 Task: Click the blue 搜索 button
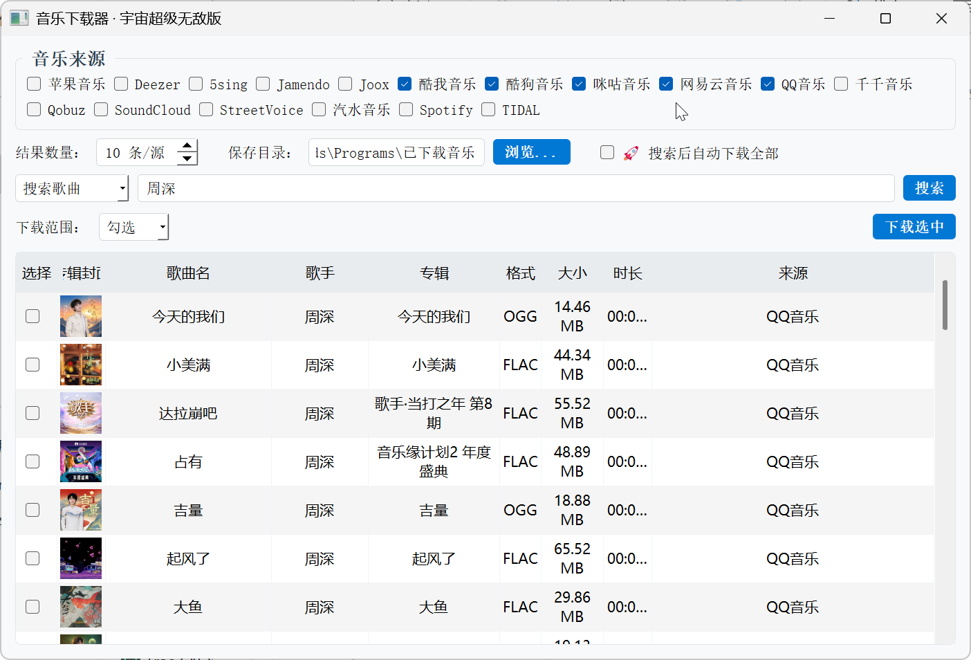point(929,188)
